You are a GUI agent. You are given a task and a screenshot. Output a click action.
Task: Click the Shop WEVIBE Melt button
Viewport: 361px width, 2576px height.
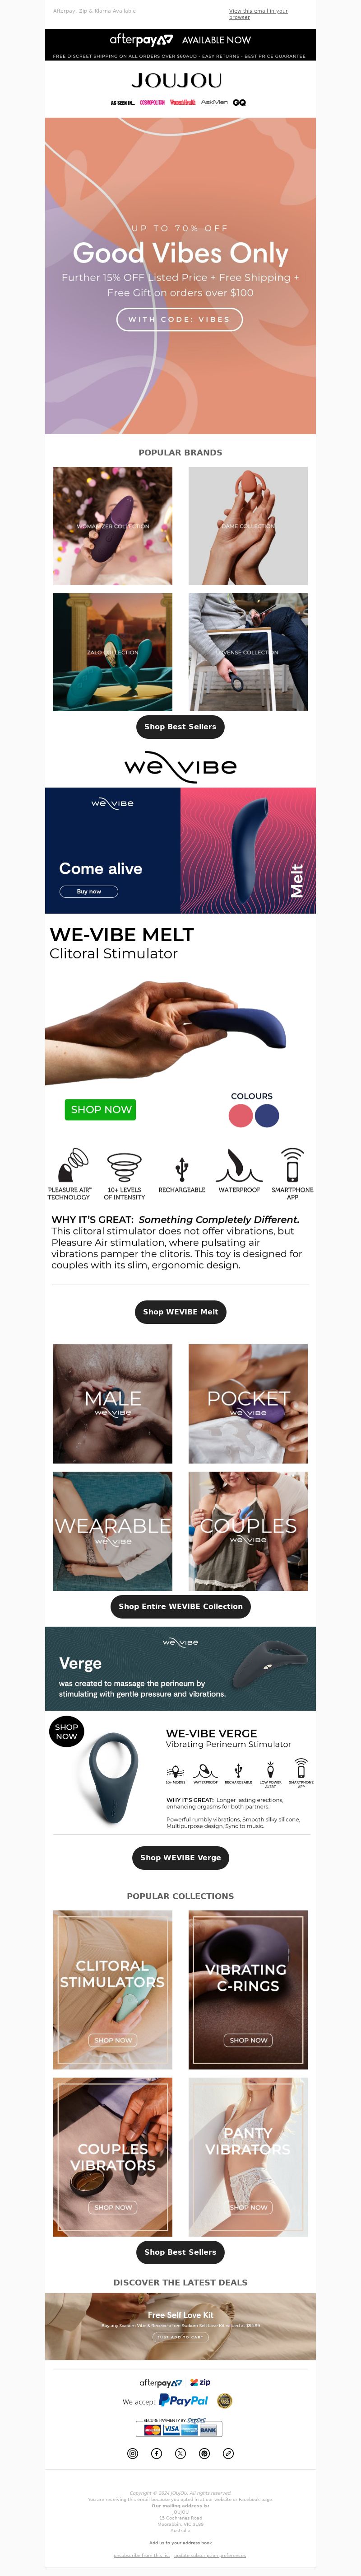181,1311
